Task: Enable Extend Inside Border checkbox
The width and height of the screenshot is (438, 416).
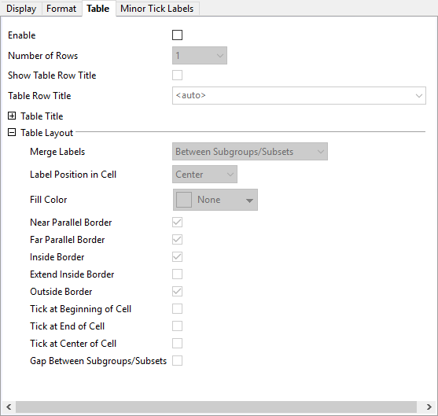Action: point(177,274)
